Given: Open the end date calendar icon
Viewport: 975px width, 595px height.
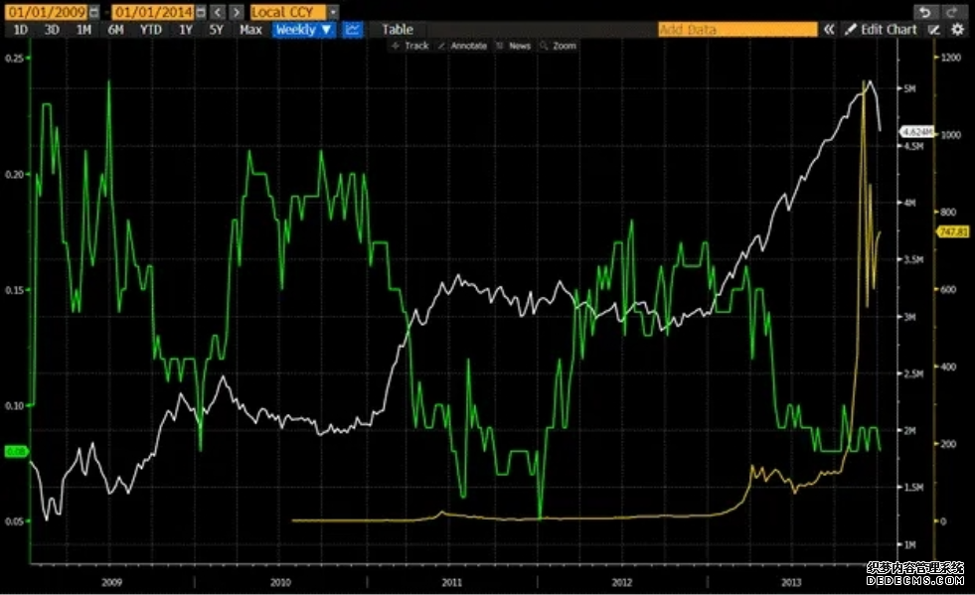Looking at the screenshot, I should coord(200,12).
